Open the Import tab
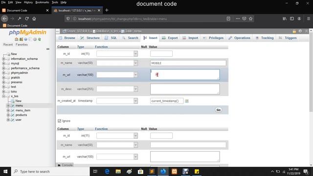Viewport: 313px width, 176px height. click(x=190, y=38)
